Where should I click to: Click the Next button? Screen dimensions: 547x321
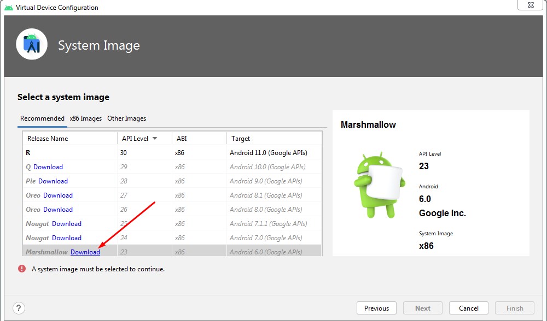(x=423, y=308)
